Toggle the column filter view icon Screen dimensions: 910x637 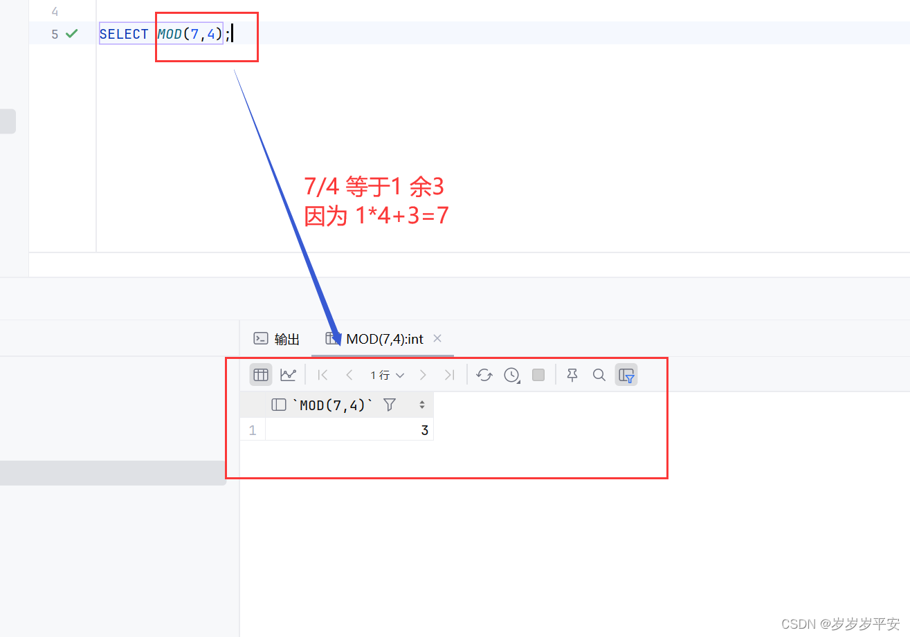(x=626, y=375)
